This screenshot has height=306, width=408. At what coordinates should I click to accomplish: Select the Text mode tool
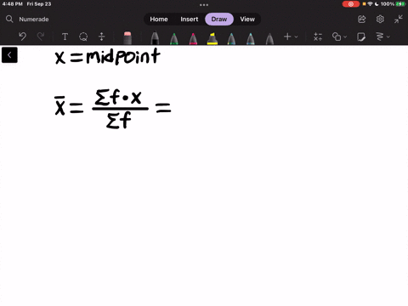[x=65, y=37]
